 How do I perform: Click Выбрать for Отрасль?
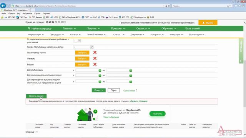click(x=82, y=59)
